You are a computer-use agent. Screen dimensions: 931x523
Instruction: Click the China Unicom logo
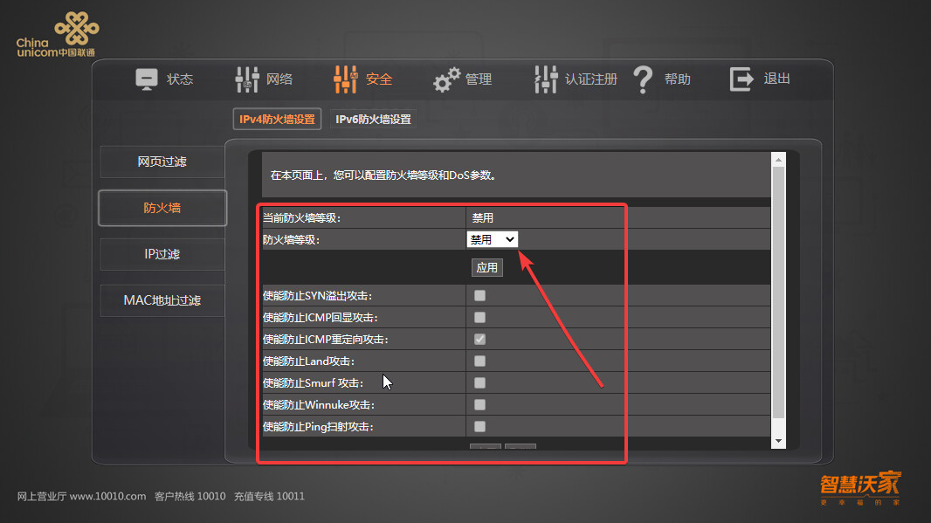[x=58, y=35]
